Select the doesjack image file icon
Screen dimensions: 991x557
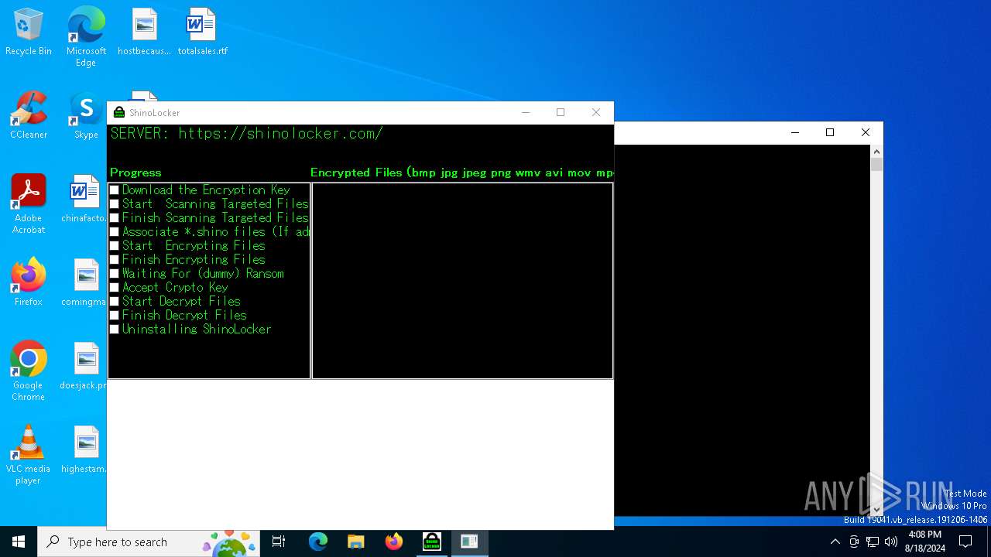coord(84,366)
